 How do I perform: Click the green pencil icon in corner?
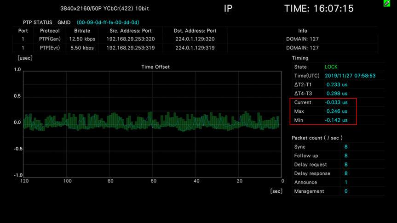386,3
